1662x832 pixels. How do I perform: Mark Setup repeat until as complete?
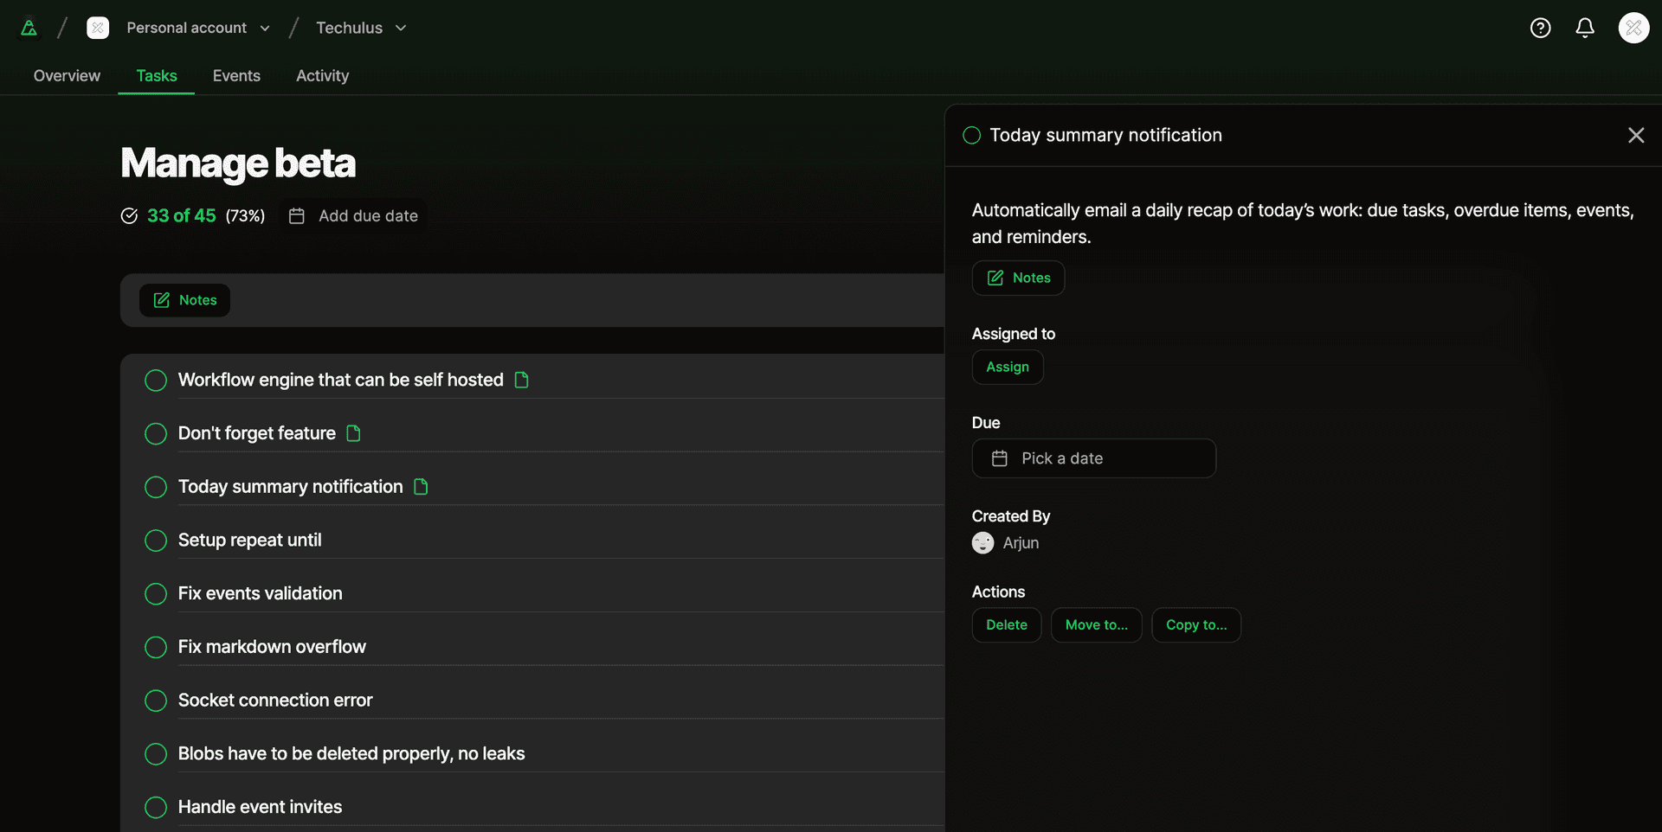tap(156, 541)
